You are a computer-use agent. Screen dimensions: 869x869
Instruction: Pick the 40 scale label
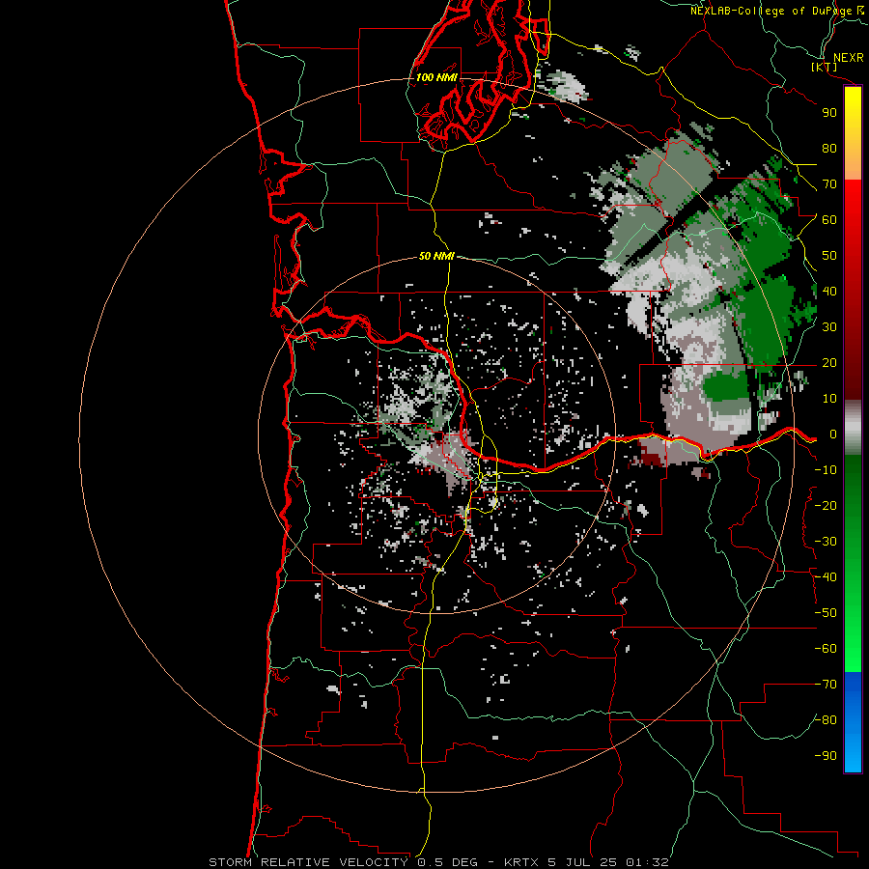[829, 291]
